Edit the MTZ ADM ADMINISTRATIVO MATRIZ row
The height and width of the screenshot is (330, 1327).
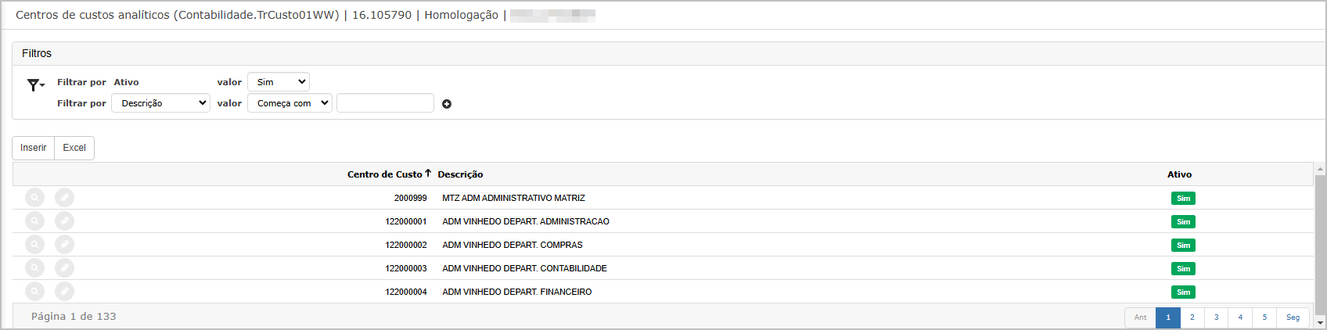click(64, 198)
